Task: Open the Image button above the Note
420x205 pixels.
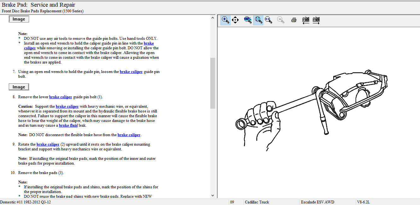Action: [19, 19]
